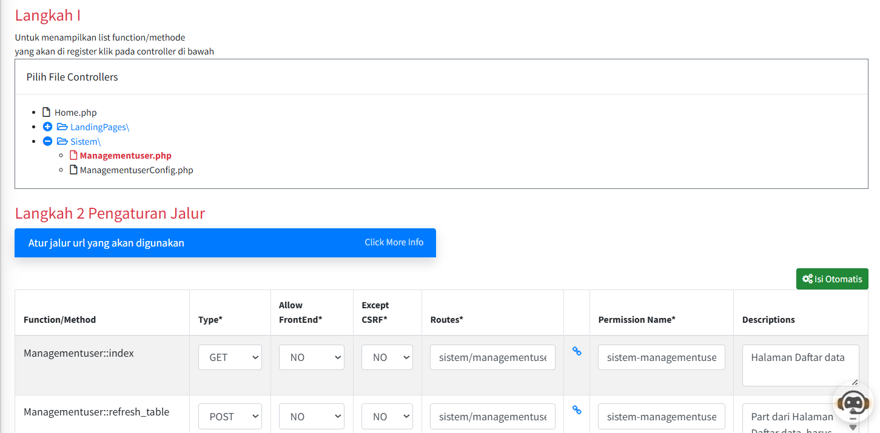Open Except CSRF dropdown for refresh_table
Screen dimensions: 880x433
coord(387,417)
